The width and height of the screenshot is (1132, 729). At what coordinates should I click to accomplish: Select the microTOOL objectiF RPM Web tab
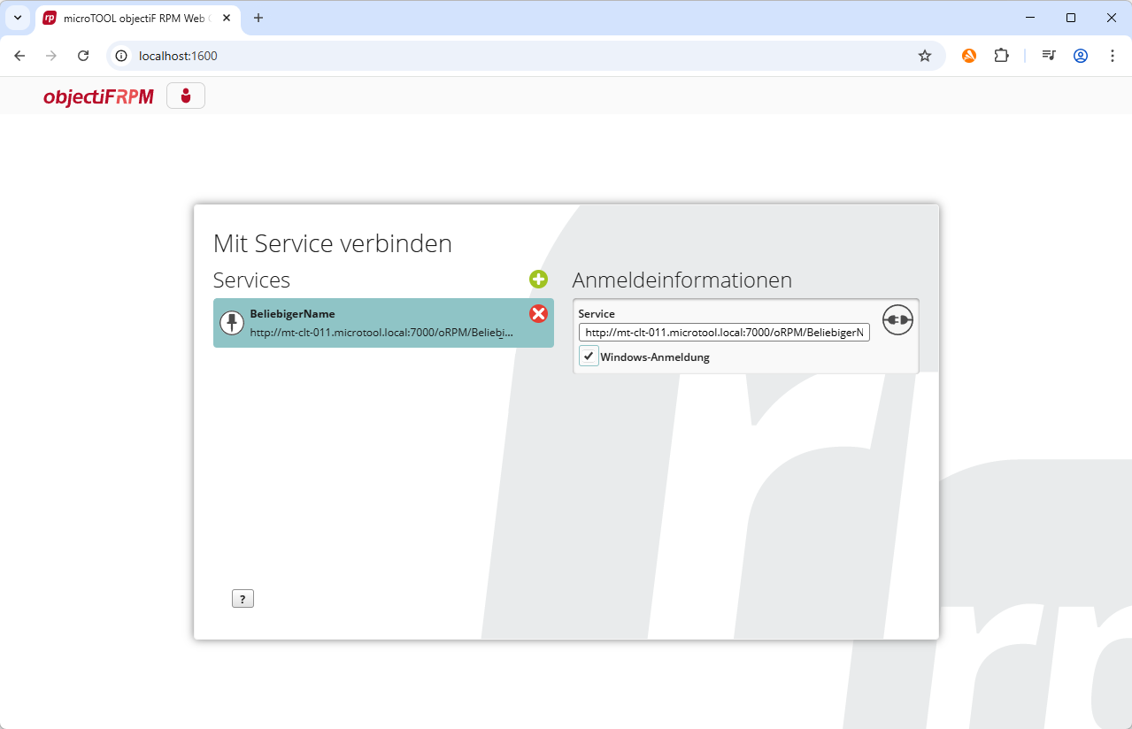[x=133, y=18]
